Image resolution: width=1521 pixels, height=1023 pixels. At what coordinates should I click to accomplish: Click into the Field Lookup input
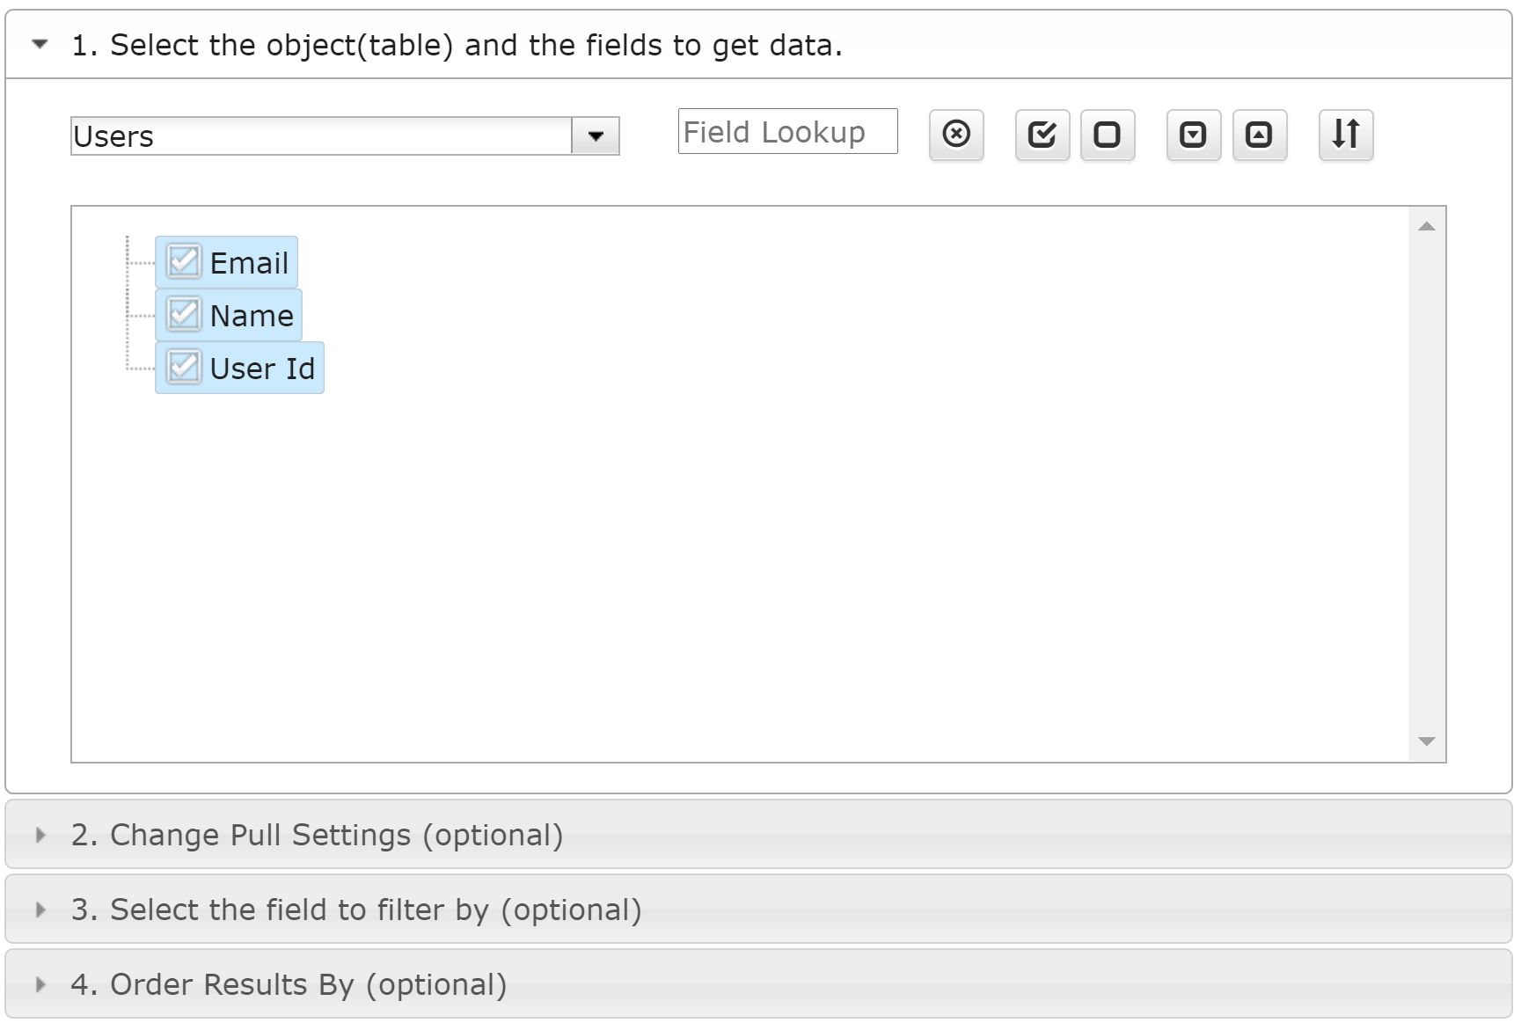click(x=788, y=131)
